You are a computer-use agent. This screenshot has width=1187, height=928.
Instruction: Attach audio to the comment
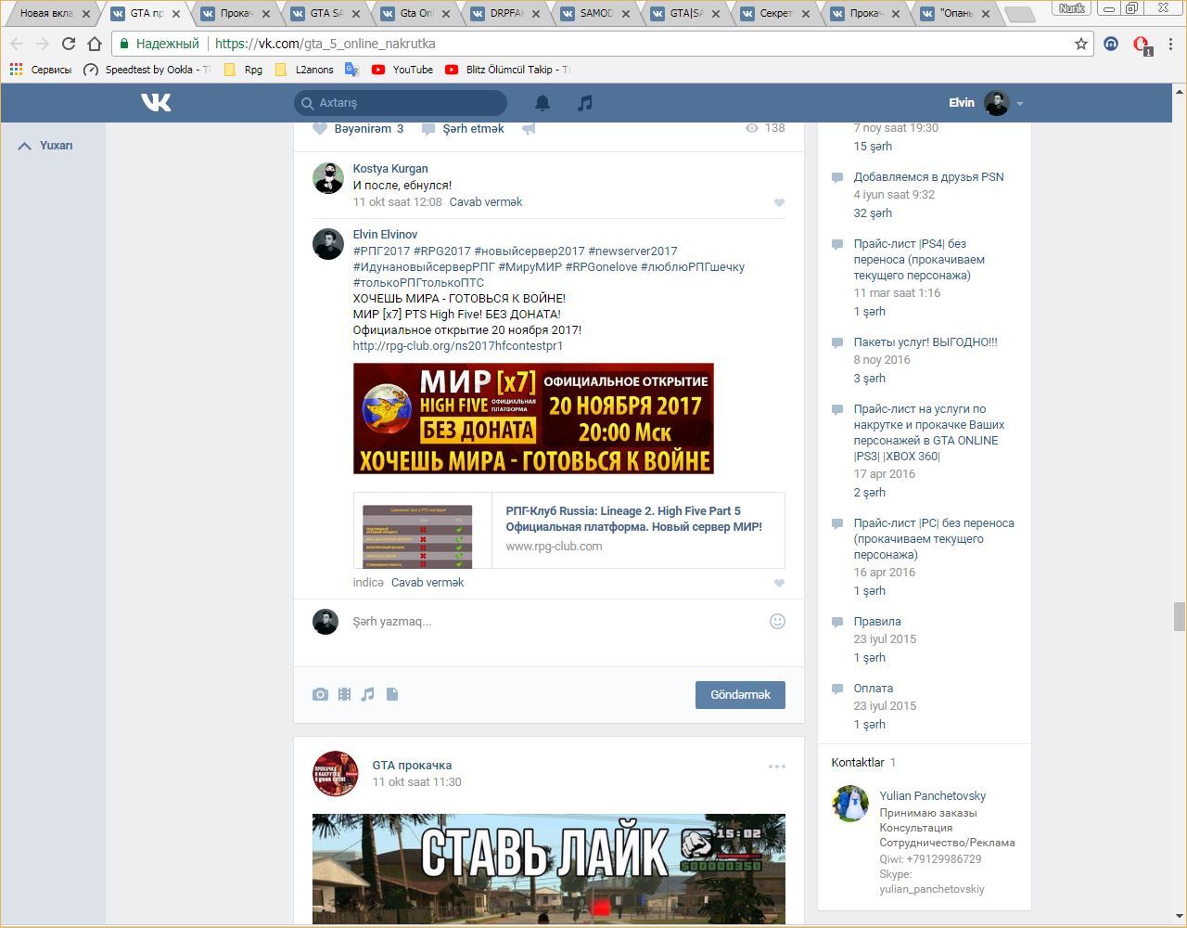(368, 694)
